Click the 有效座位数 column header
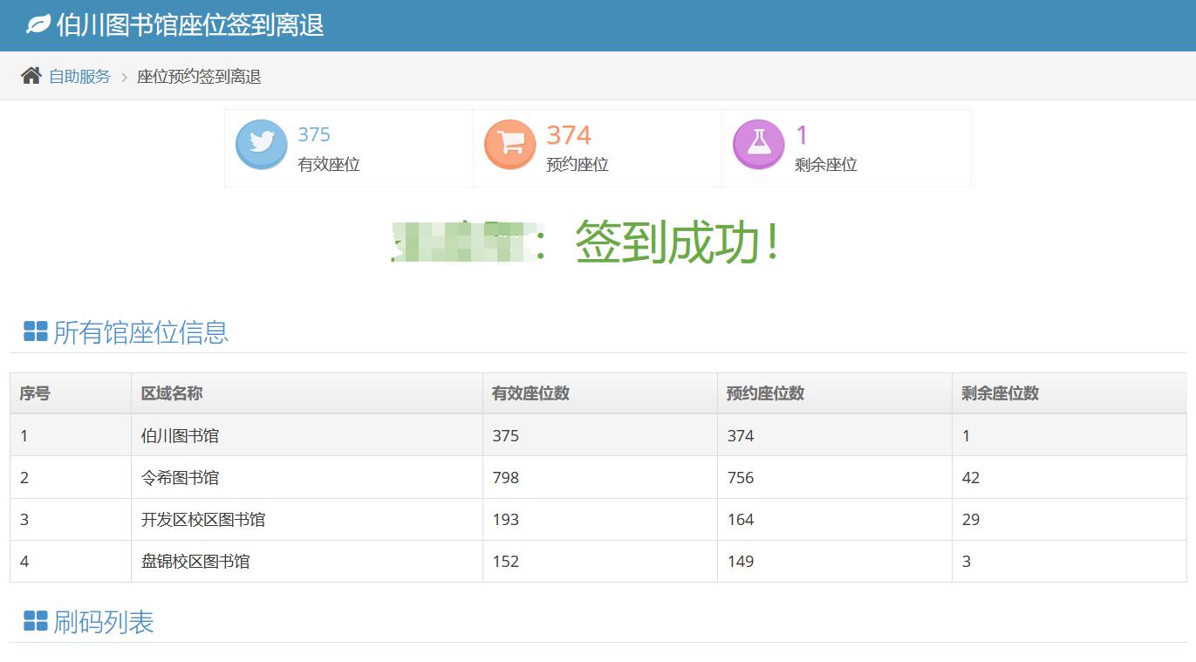 530,393
